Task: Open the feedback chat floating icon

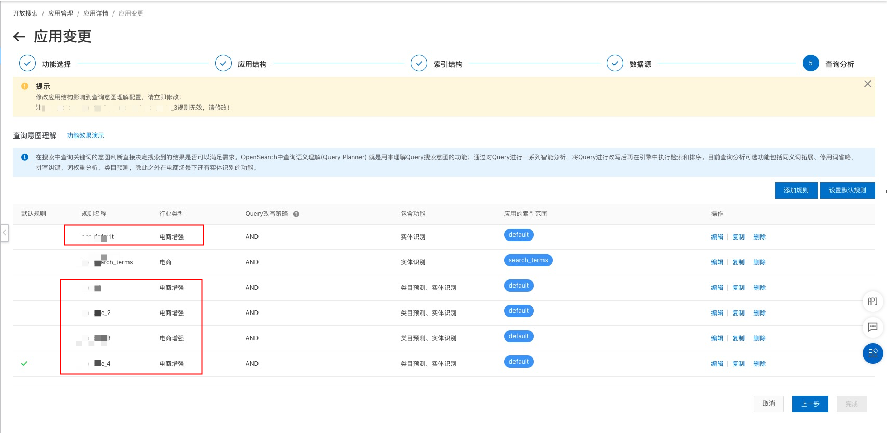Action: pyautogui.click(x=873, y=327)
